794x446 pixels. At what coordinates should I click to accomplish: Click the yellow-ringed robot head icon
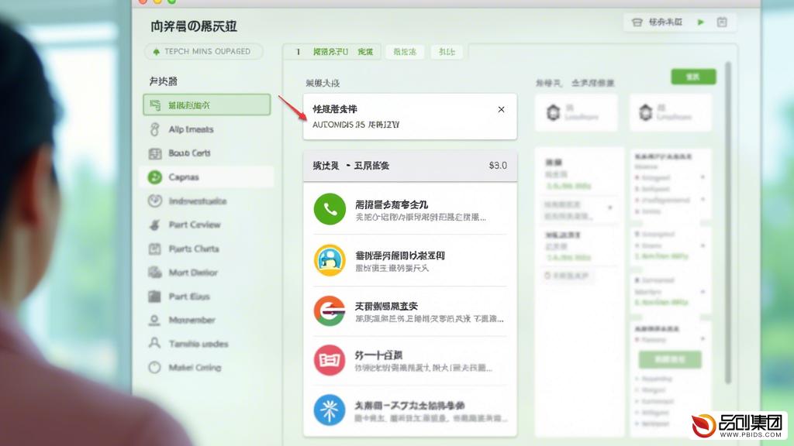(330, 260)
